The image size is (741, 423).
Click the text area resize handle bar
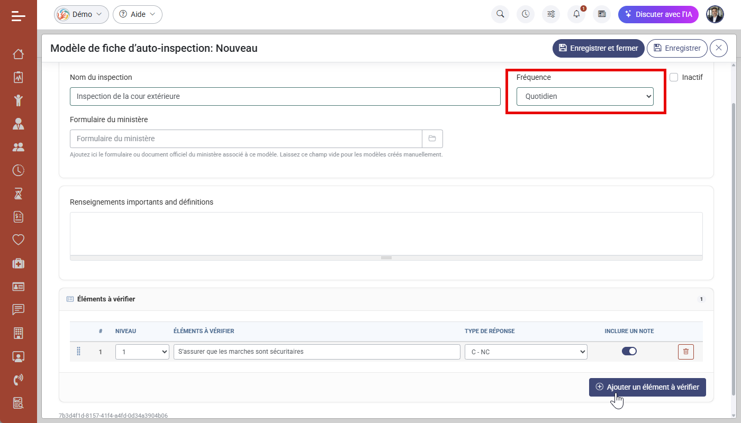[x=386, y=258]
